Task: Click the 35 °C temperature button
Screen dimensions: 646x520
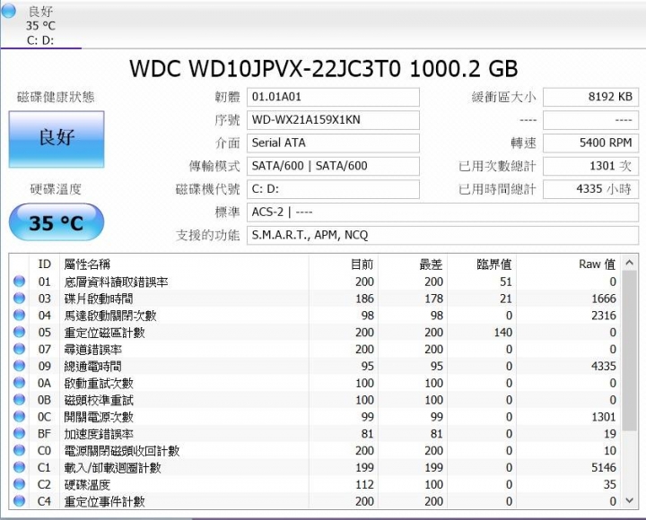Action: (x=57, y=222)
